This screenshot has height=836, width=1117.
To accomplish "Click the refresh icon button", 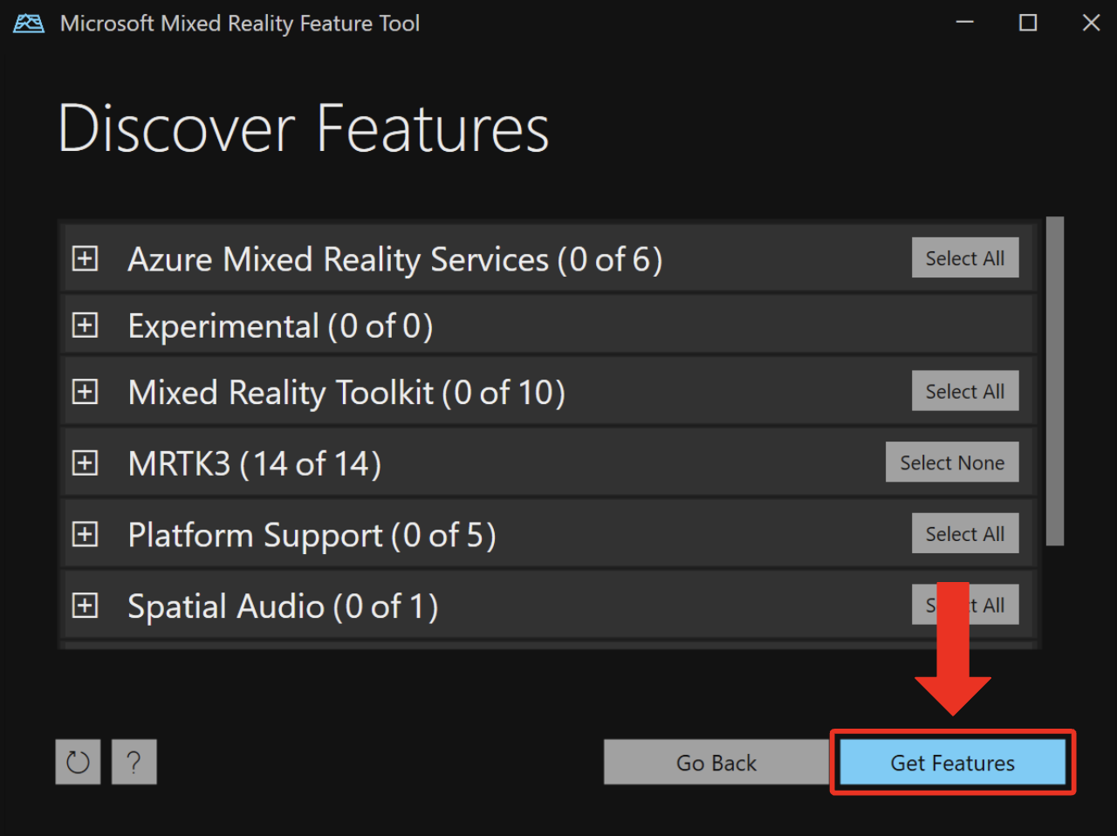I will (78, 762).
